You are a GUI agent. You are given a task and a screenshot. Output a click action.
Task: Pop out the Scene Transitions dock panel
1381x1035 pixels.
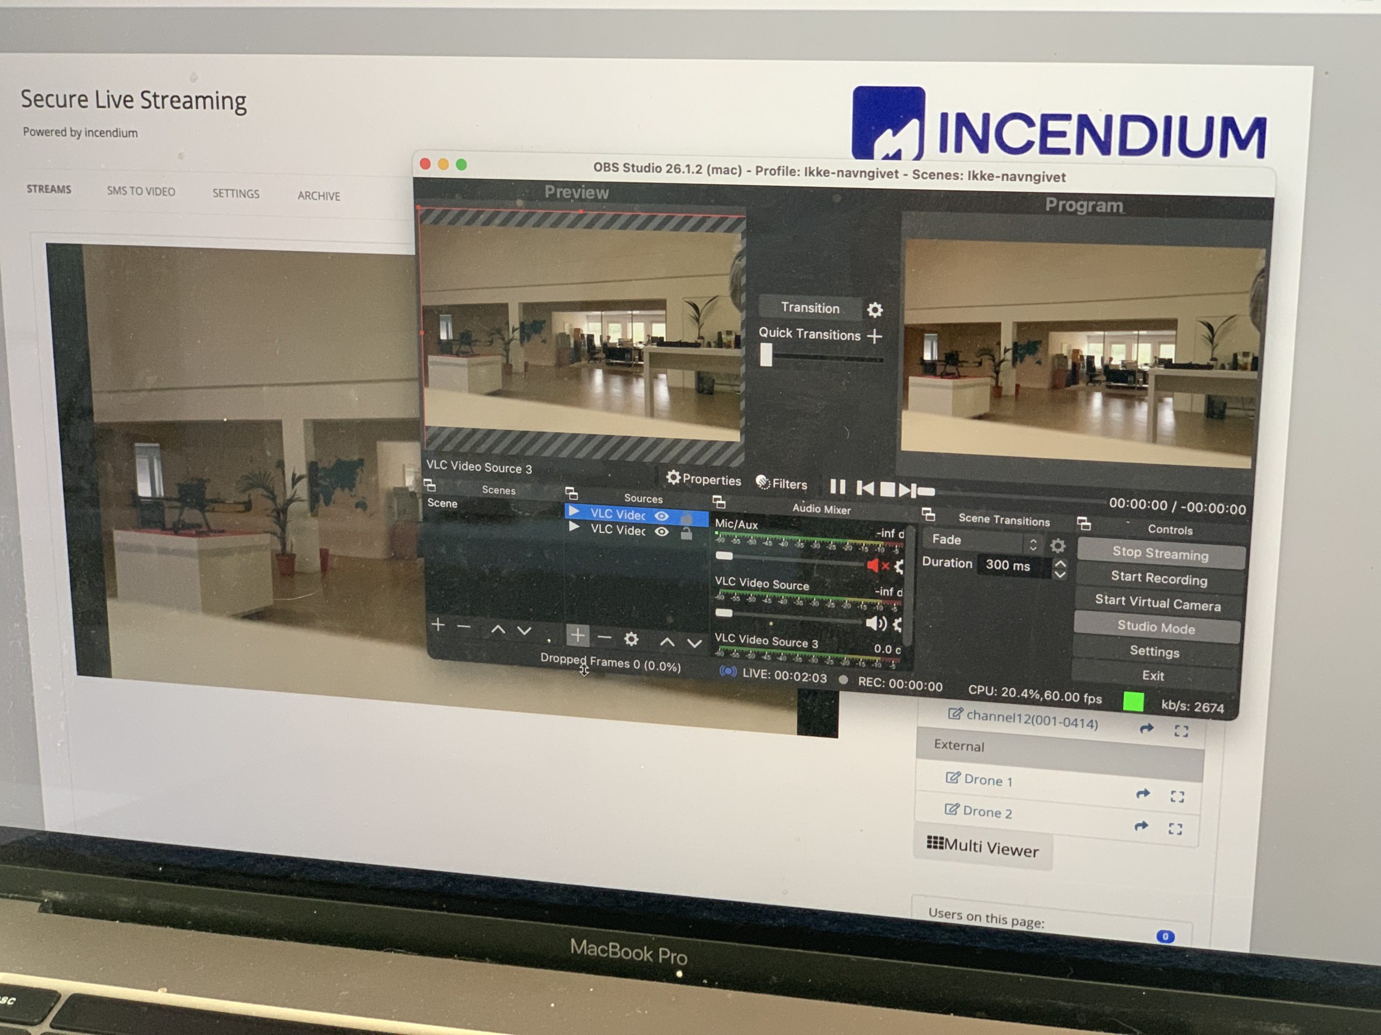(928, 514)
